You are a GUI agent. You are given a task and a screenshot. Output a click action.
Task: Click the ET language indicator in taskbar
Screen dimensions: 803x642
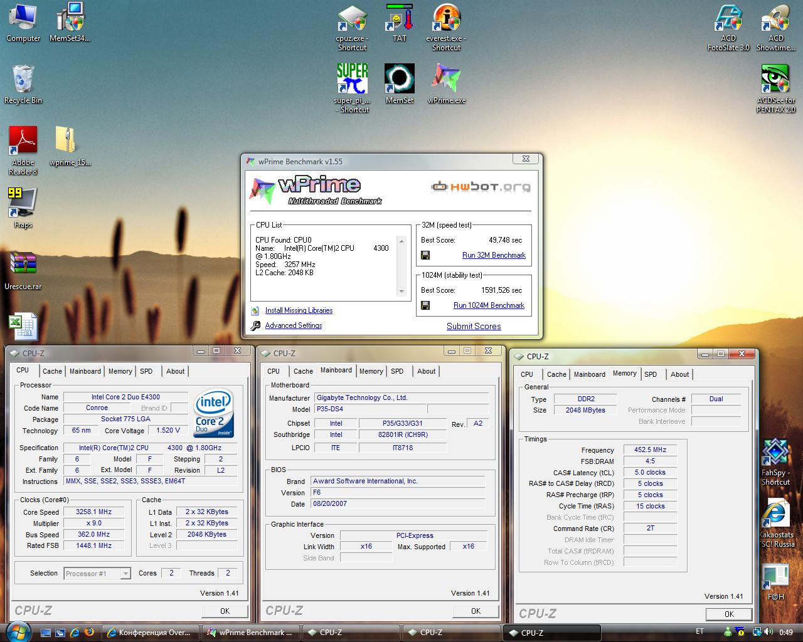[700, 631]
